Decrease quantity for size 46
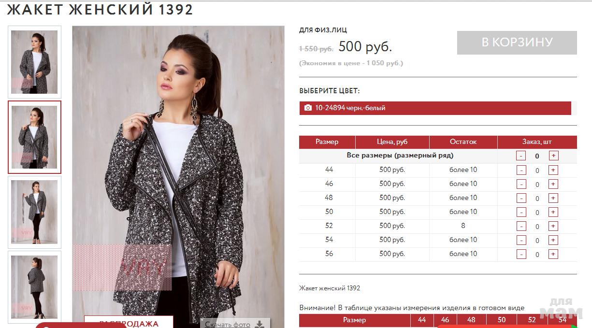 [x=521, y=184]
